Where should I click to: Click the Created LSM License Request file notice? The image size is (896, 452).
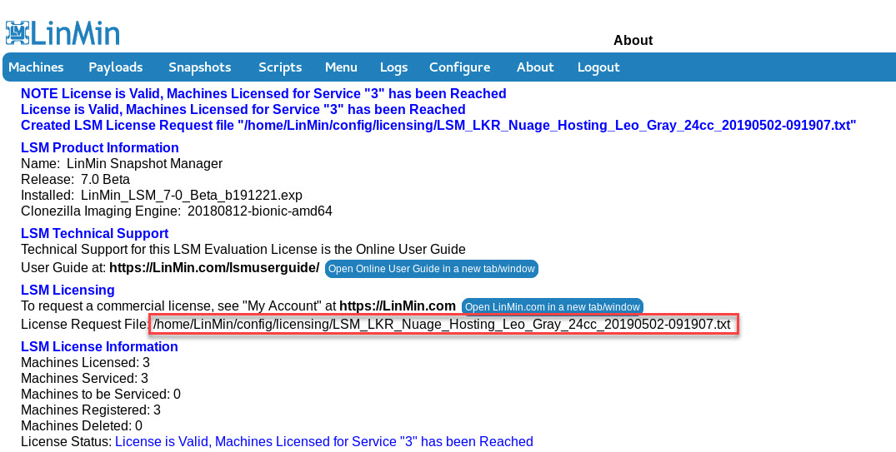click(x=438, y=125)
